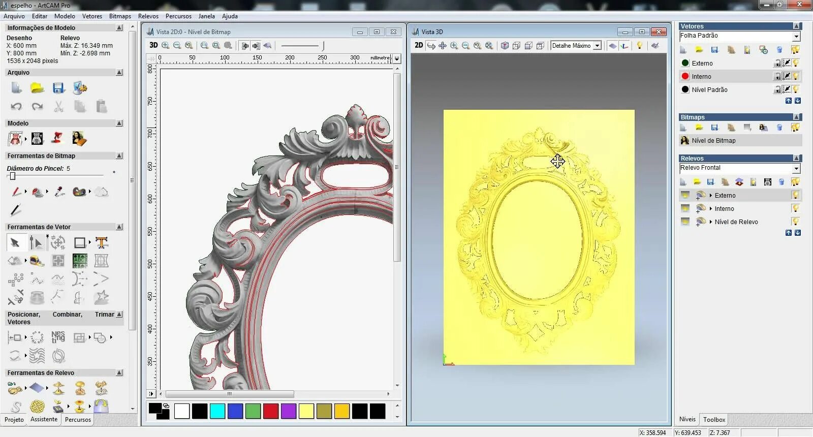Open the Arquivo menu
This screenshot has height=437, width=813.
click(14, 16)
